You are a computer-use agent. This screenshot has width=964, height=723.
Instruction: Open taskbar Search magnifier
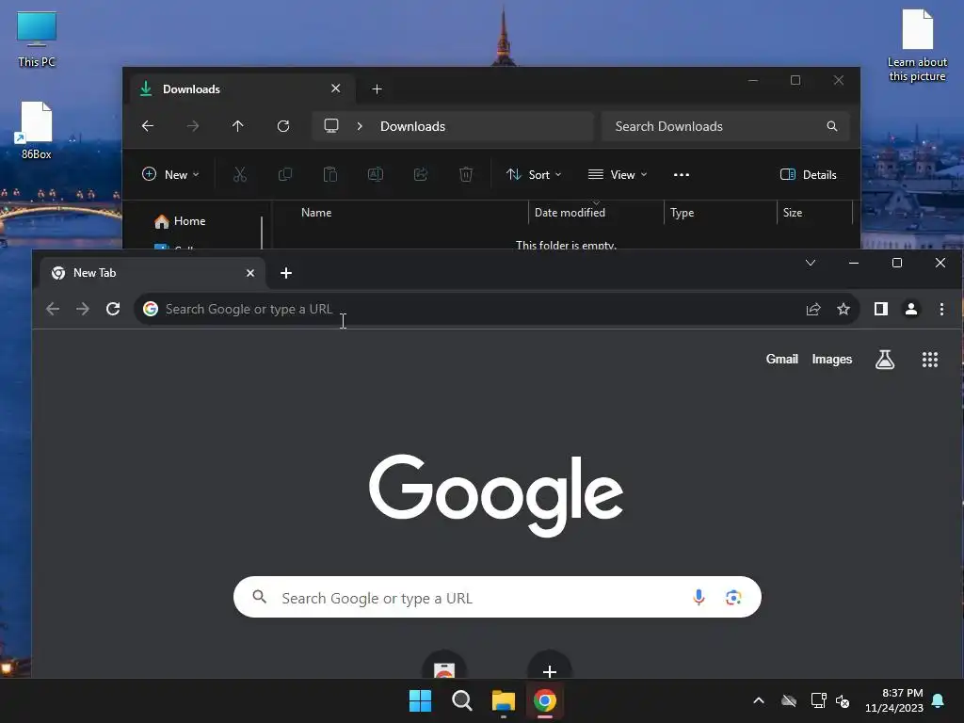pos(461,700)
